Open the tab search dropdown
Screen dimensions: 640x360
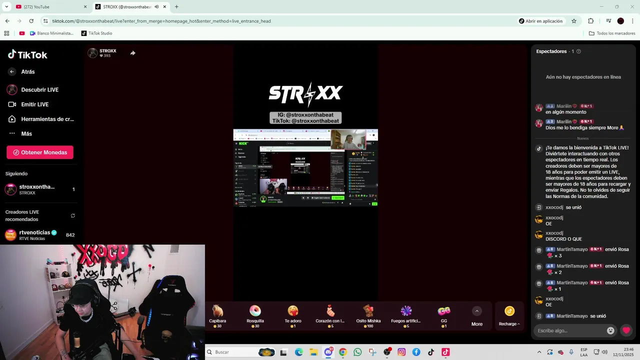(6, 7)
